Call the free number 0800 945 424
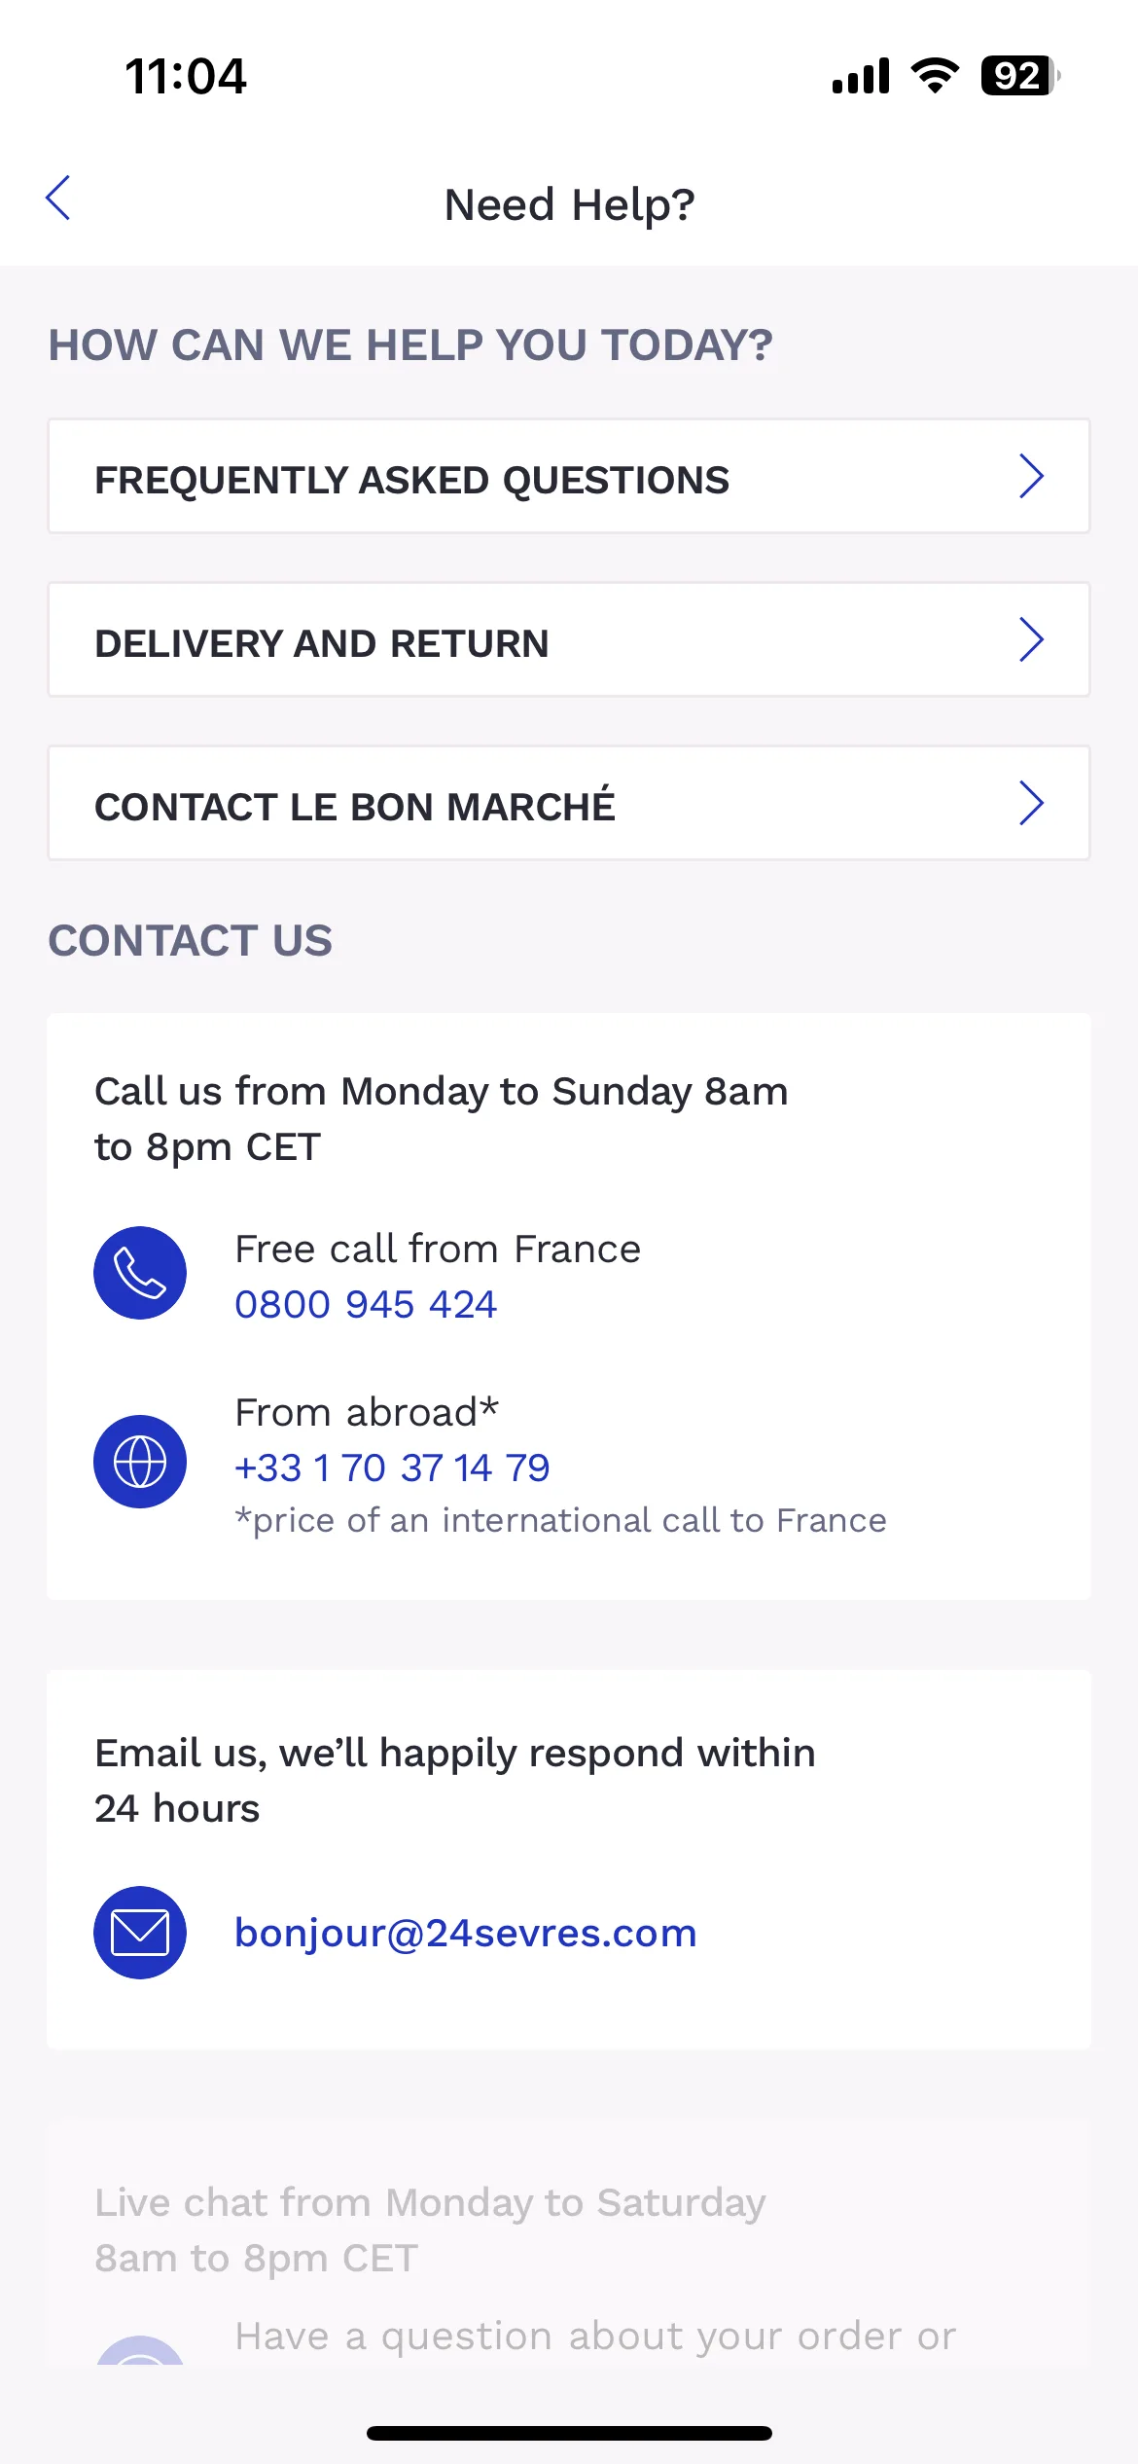Screen dimensions: 1138x2464 coord(366,1304)
